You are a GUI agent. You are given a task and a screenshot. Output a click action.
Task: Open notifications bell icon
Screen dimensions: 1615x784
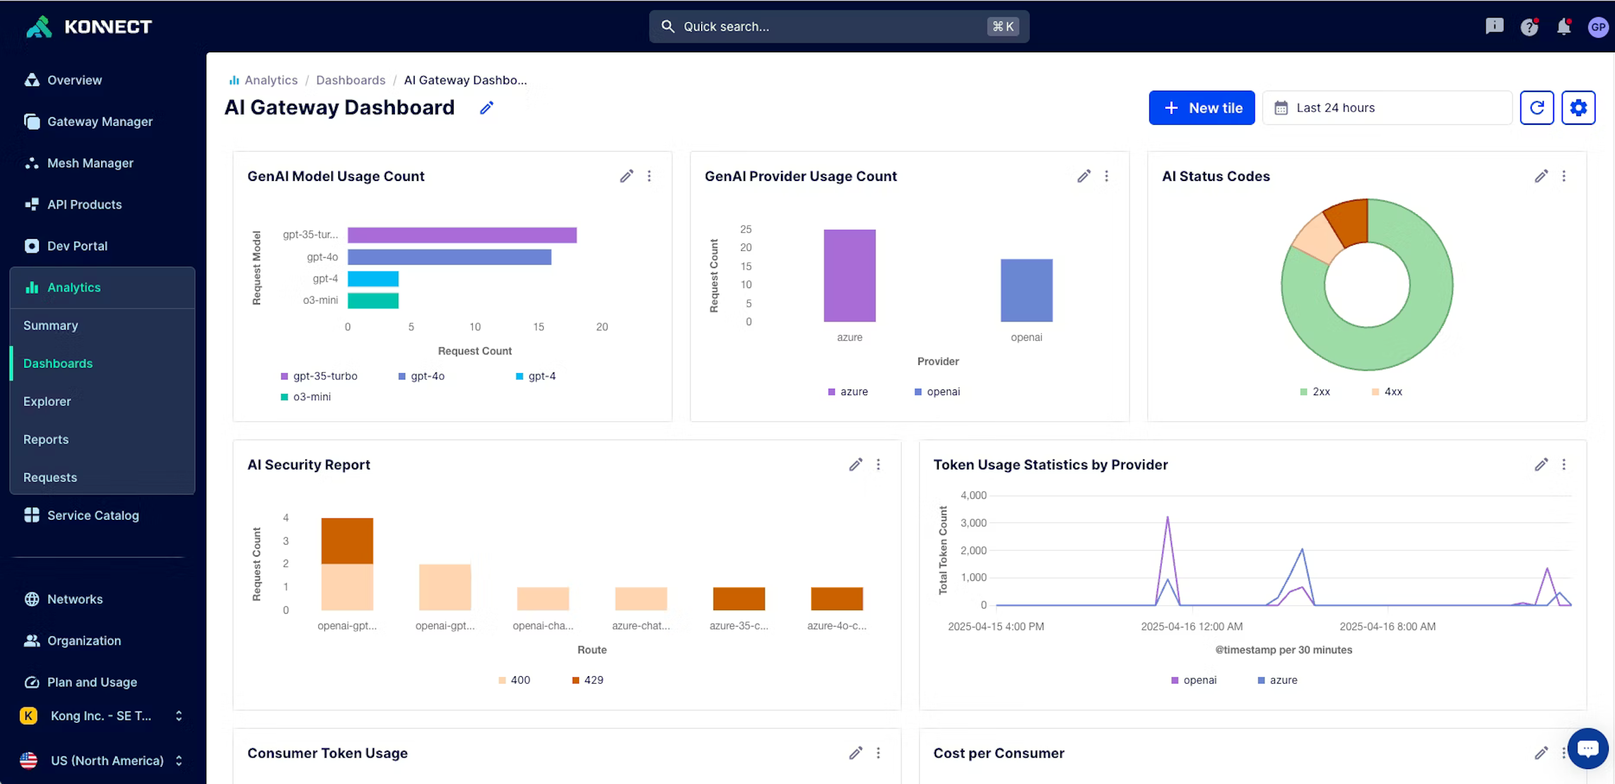point(1563,26)
